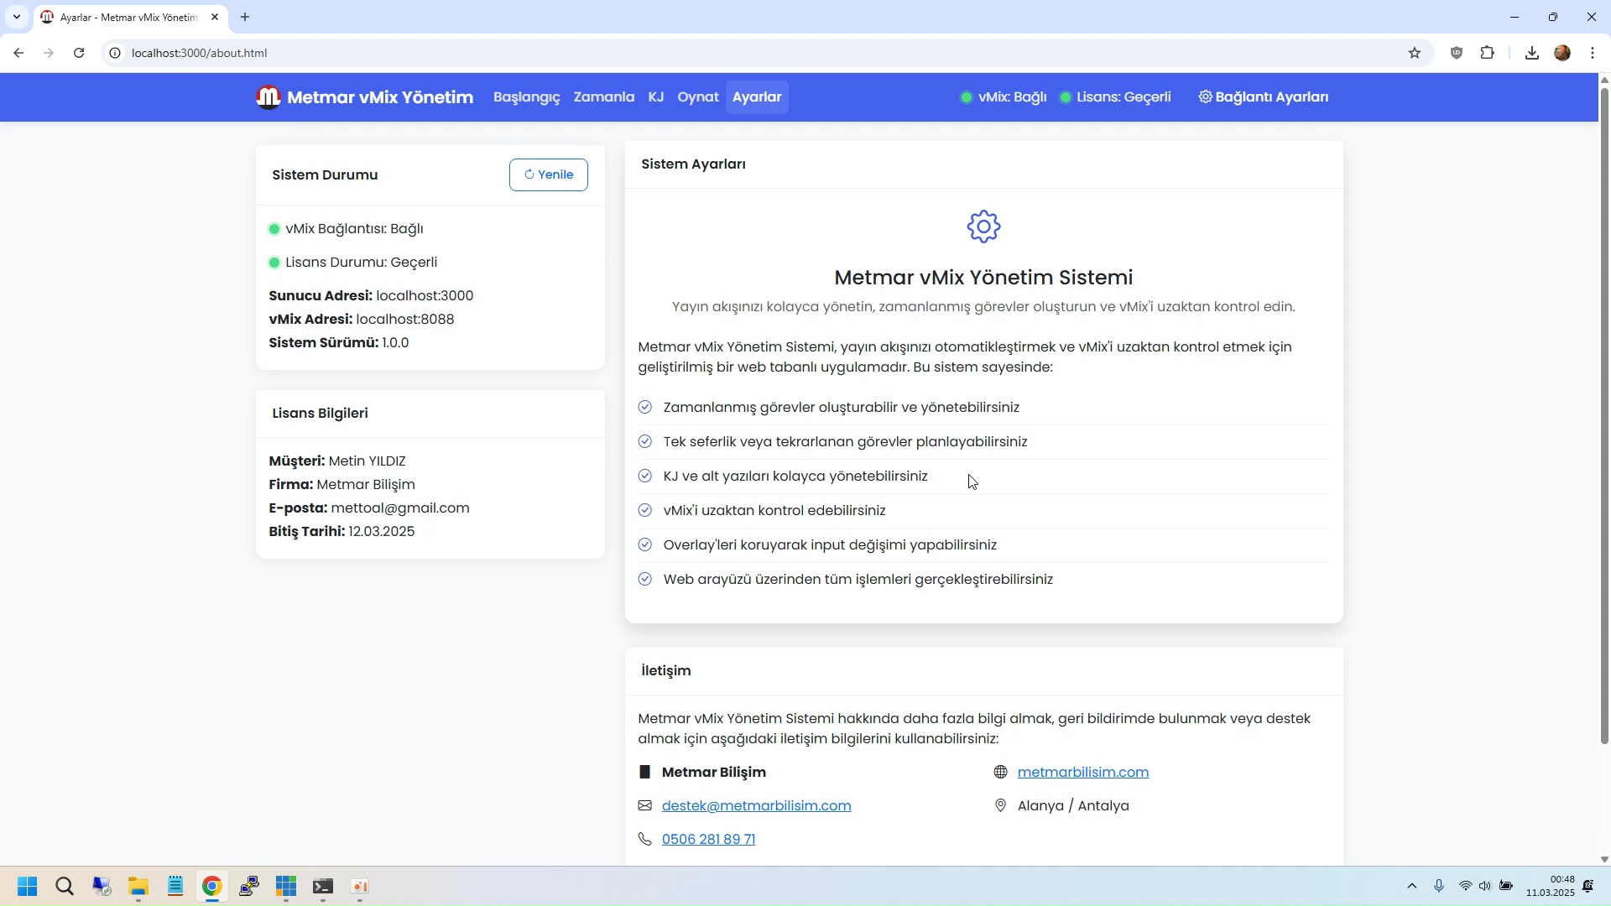Open the terminal app from the taskbar
This screenshot has height=906, width=1611.
point(323,887)
